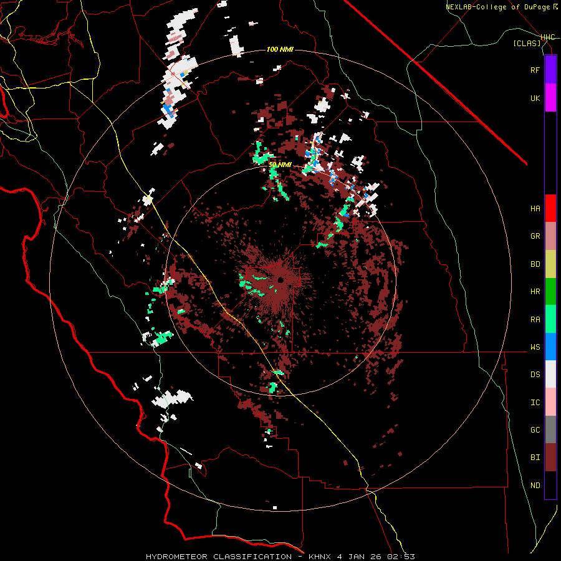This screenshot has height=561, width=561.
Task: Select the IC light pink legend swatch
Action: [550, 402]
